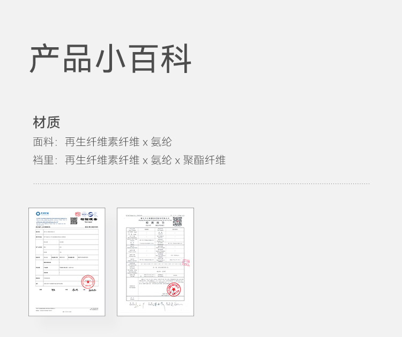Open the right test report thumbnail
Image resolution: width=402 pixels, height=337 pixels.
[x=155, y=262]
